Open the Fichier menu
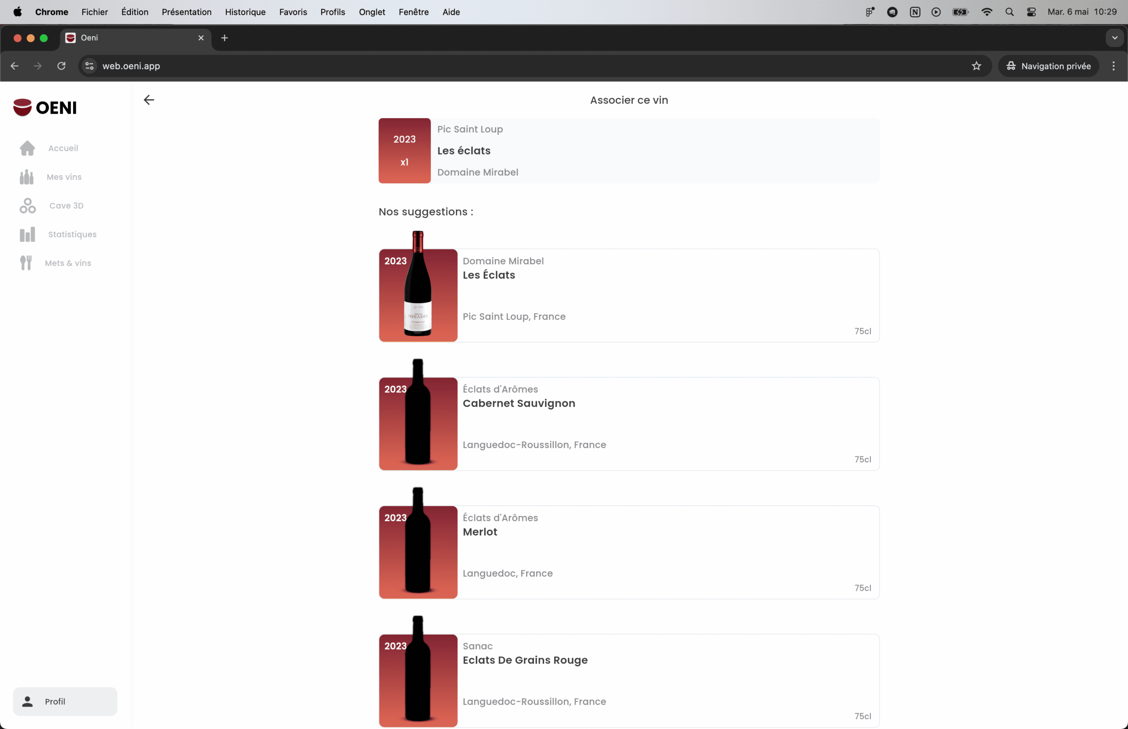This screenshot has width=1128, height=729. 95,12
